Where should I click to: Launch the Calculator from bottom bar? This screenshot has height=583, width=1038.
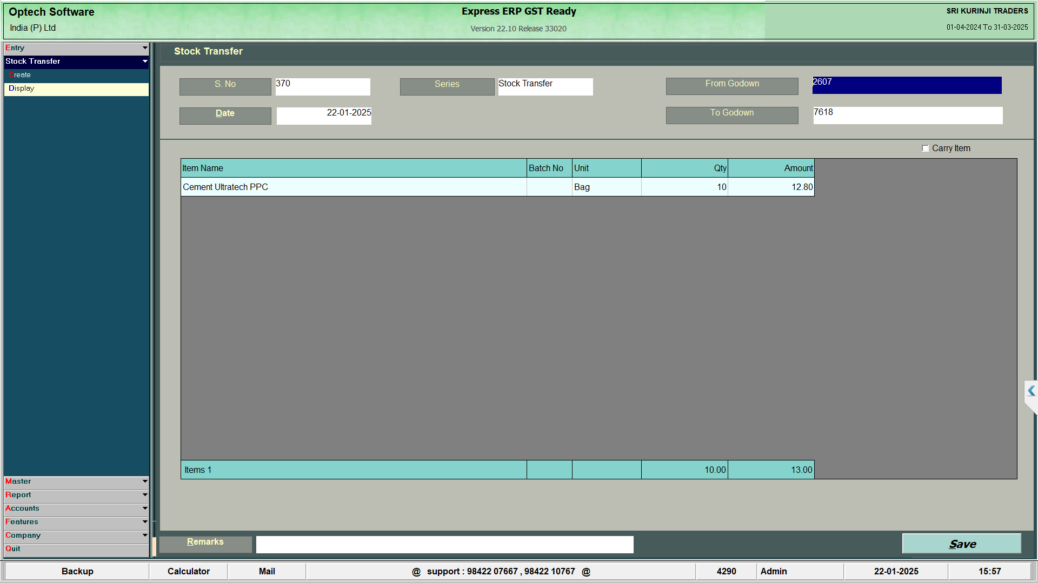(x=188, y=571)
